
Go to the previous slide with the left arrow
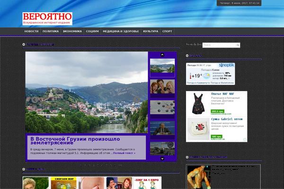click(x=35, y=100)
